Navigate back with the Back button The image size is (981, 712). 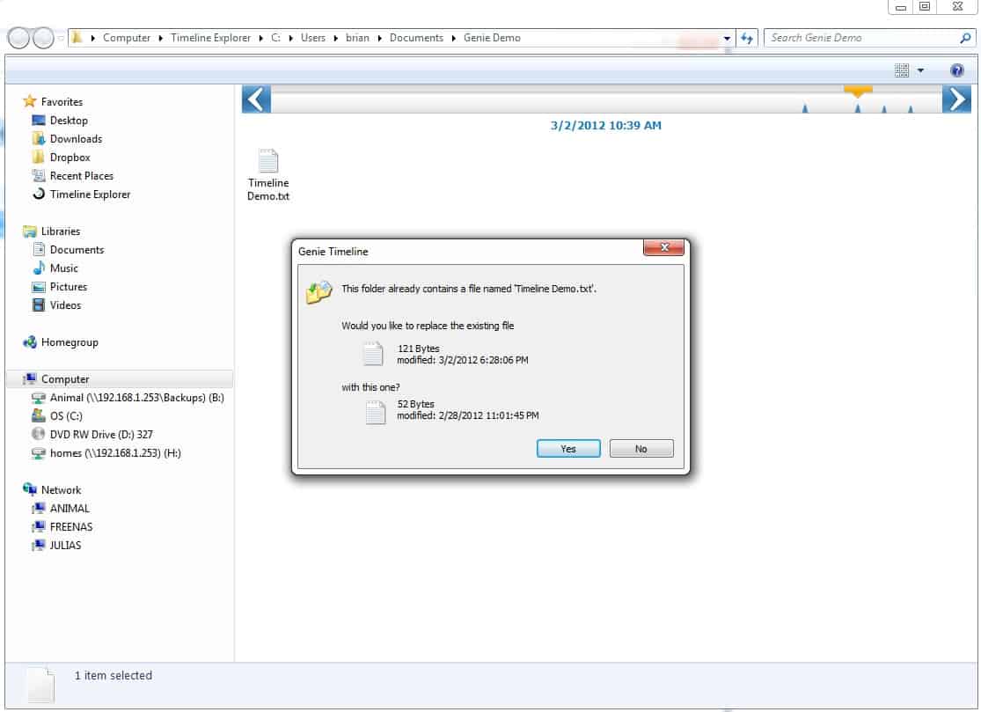(x=18, y=38)
